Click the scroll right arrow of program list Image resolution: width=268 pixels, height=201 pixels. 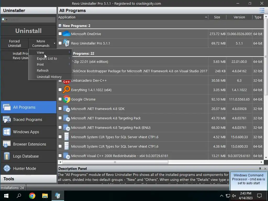coord(261,162)
